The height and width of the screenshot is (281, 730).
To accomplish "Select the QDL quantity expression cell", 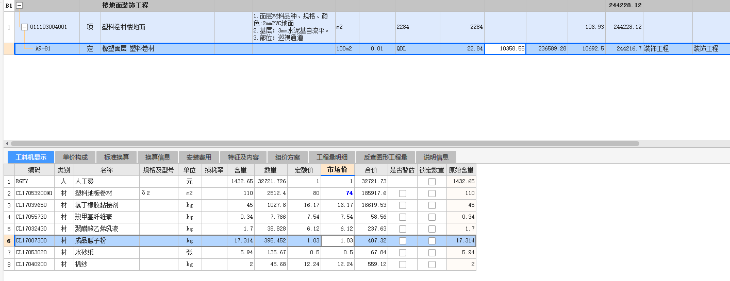I will click(x=418, y=49).
